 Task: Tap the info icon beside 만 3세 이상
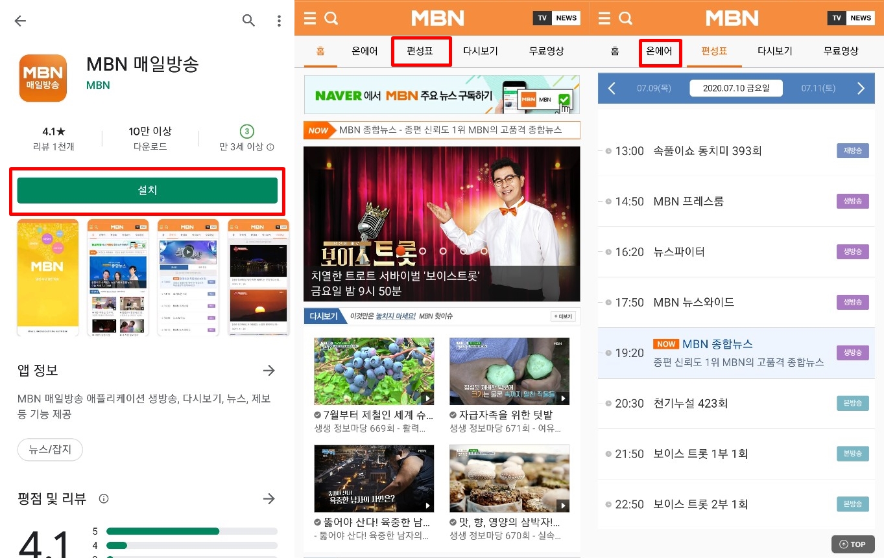(270, 147)
